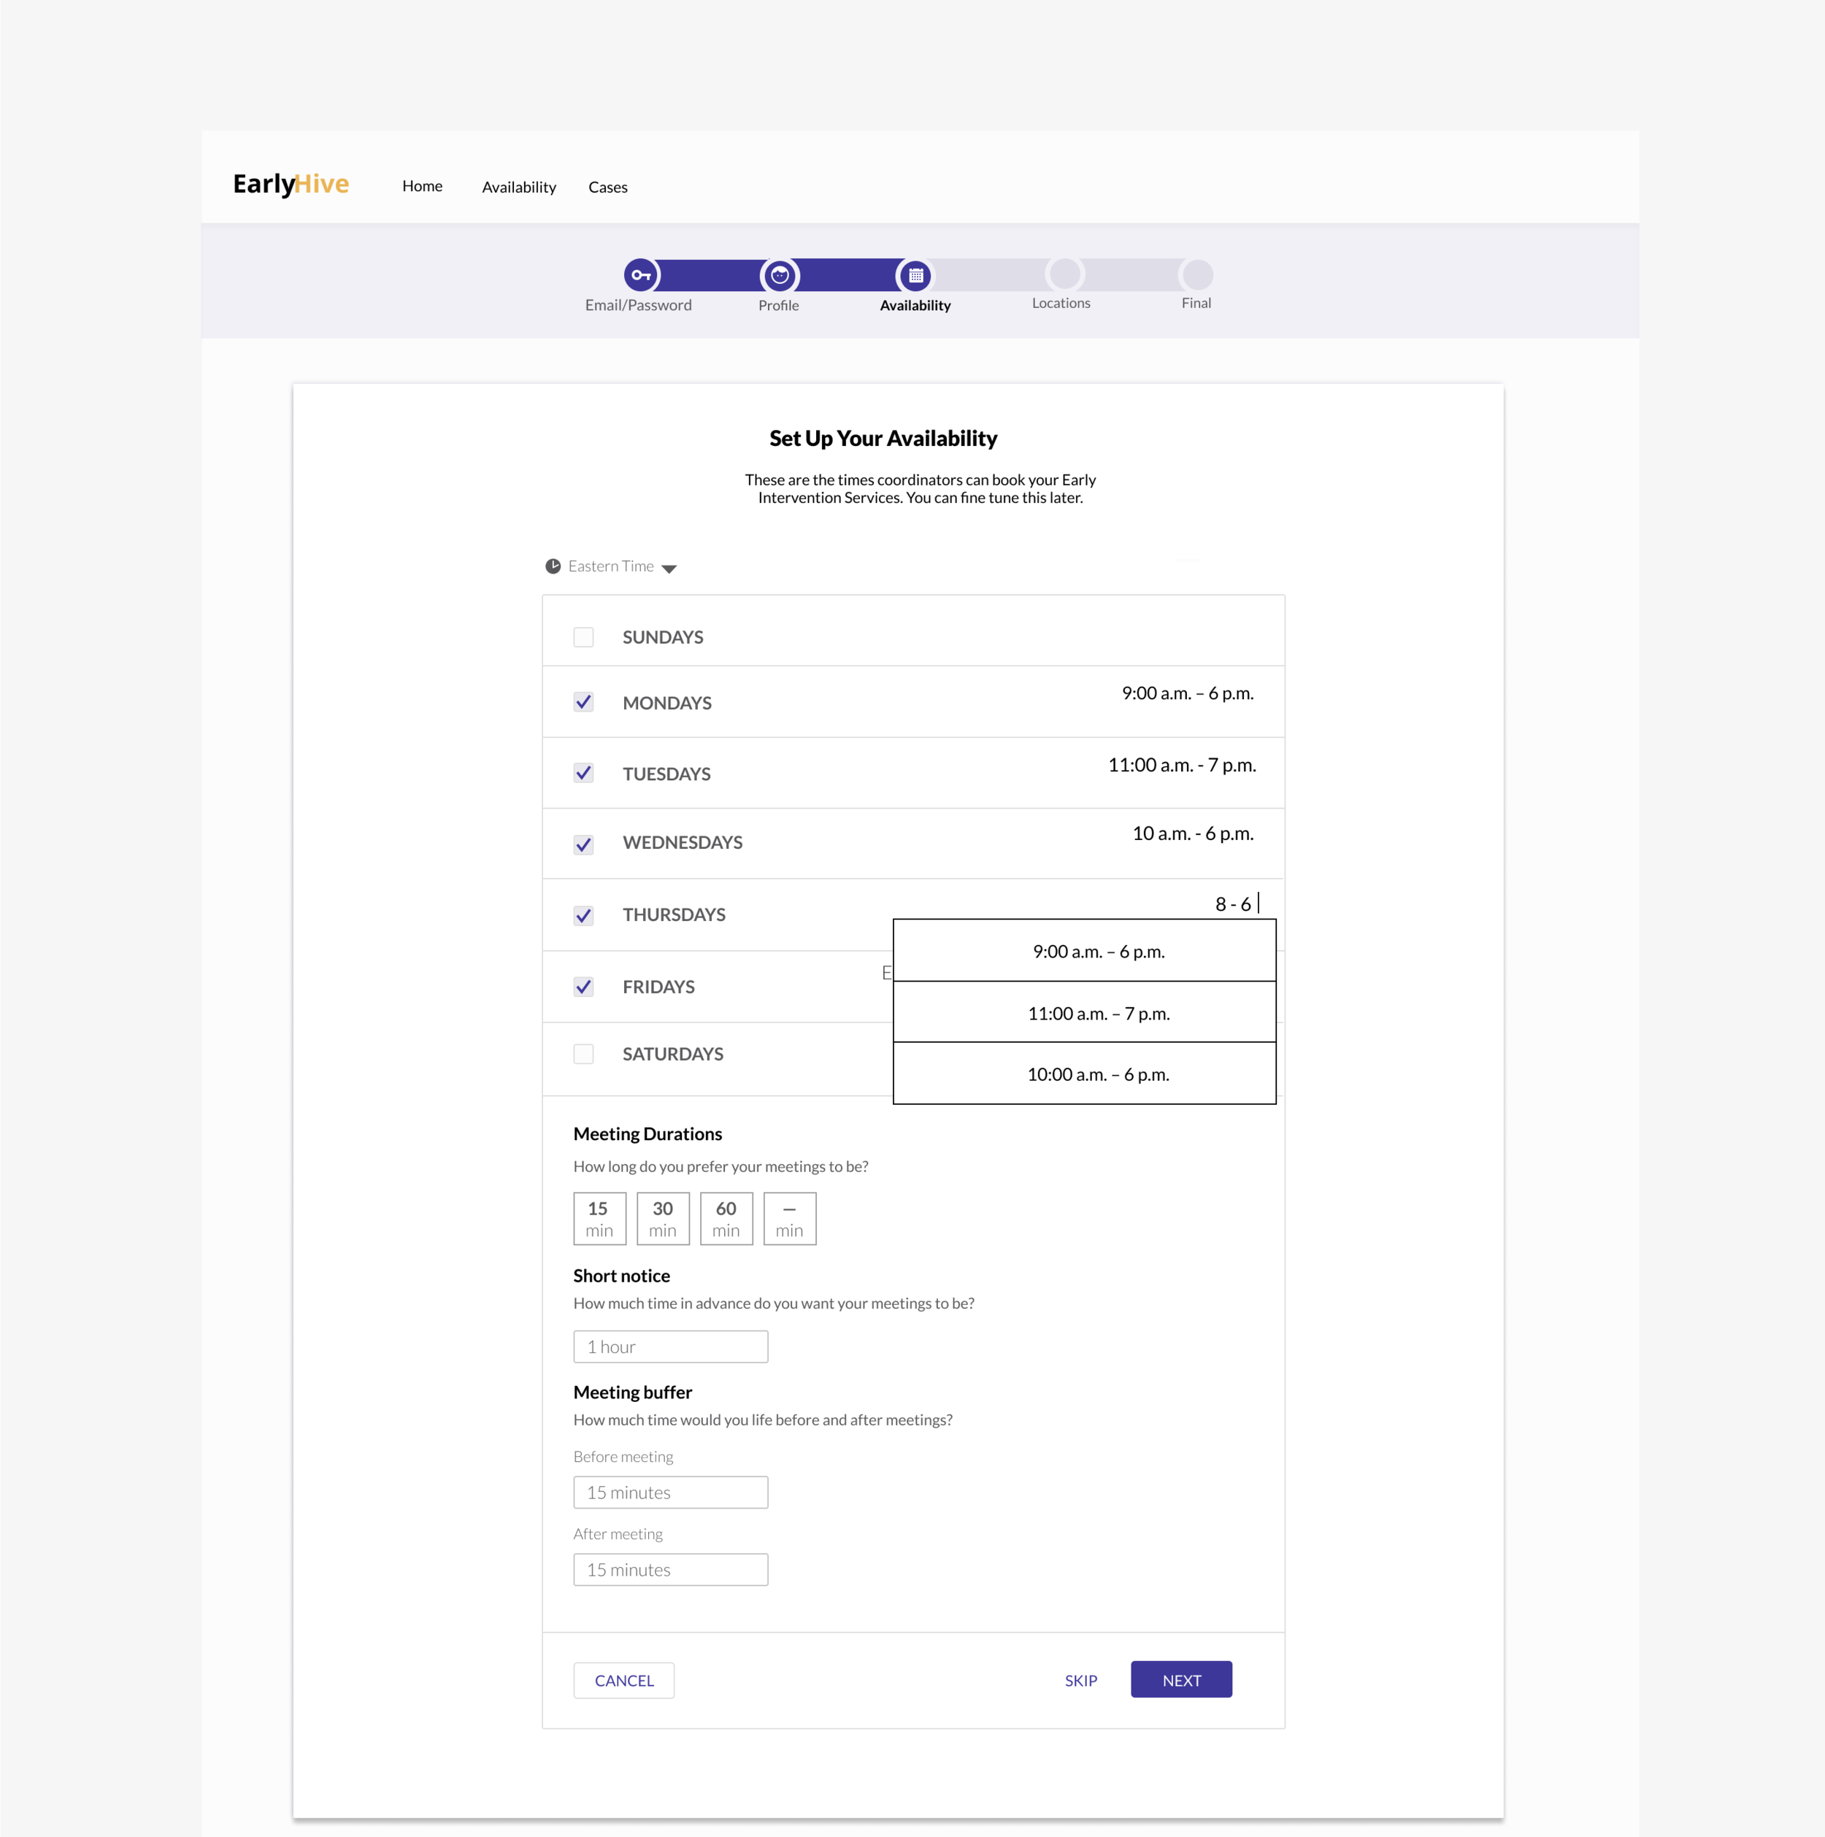Select the 15 min meeting duration
Image resolution: width=1825 pixels, height=1837 pixels.
(600, 1219)
